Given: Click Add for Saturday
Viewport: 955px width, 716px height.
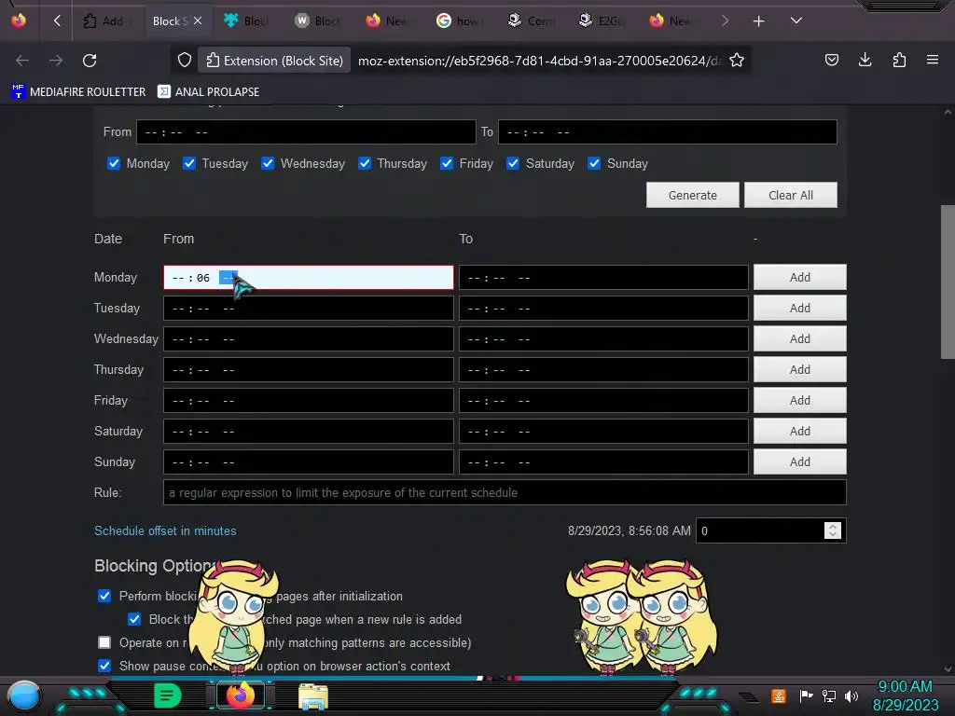Looking at the screenshot, I should pos(799,431).
